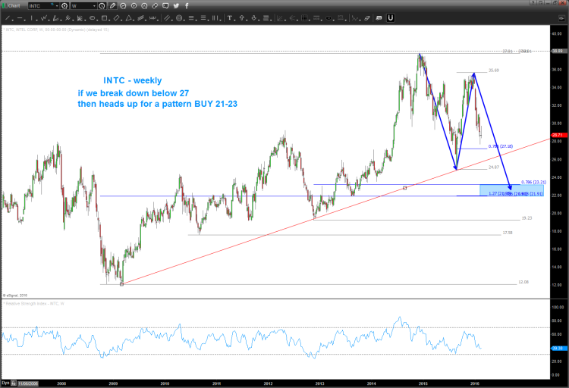Select the zigzag wave drawing tool
The width and height of the screenshot is (569, 388).
click(44, 17)
